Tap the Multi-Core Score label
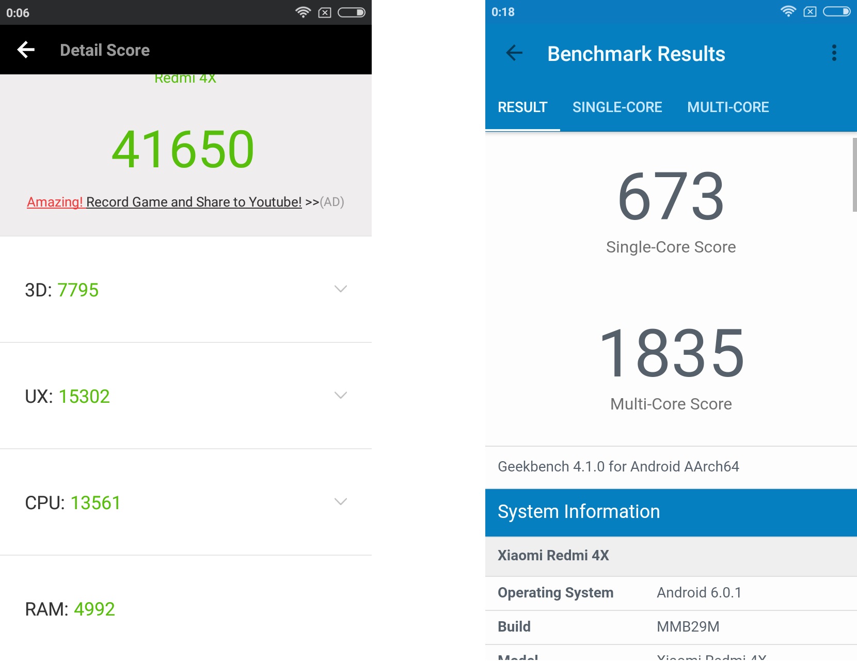Viewport: 857px width, 661px height. pyautogui.click(x=671, y=404)
